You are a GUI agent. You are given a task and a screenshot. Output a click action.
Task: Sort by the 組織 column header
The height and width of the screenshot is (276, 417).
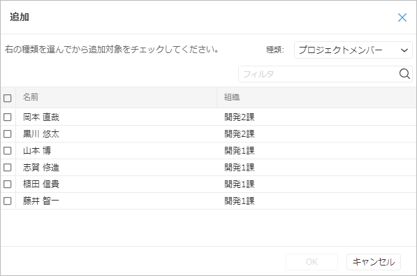pyautogui.click(x=316, y=97)
